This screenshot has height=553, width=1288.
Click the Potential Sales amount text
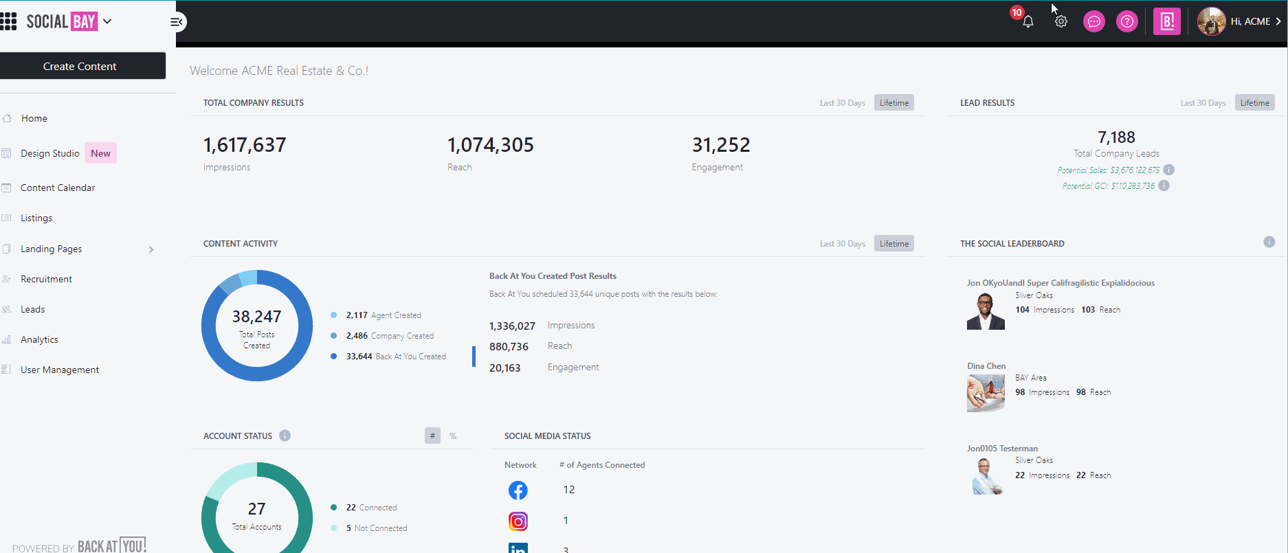(1109, 170)
